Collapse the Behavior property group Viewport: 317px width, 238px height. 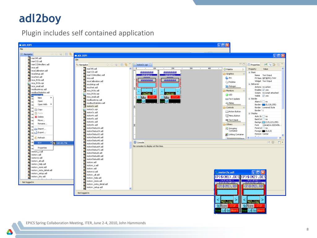(250, 84)
